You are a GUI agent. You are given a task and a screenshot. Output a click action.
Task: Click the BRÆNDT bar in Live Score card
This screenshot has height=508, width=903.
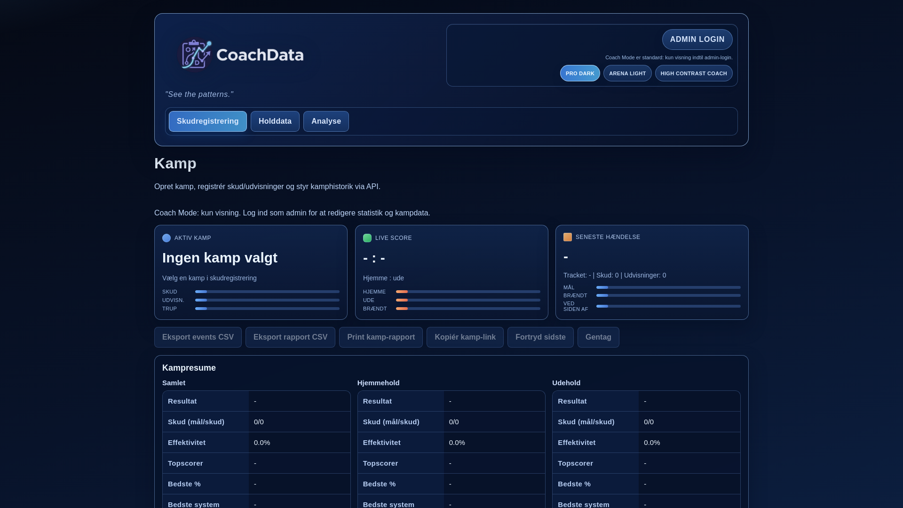tap(468, 309)
